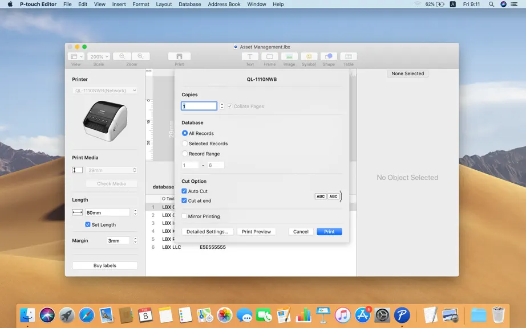The image size is (526, 328).
Task: Launch Siri from the dock
Action: [47, 315]
